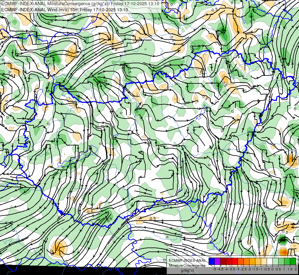Select the swatch between 0.5 and 1
The width and height of the screenshot is (299, 275).
tap(281, 262)
